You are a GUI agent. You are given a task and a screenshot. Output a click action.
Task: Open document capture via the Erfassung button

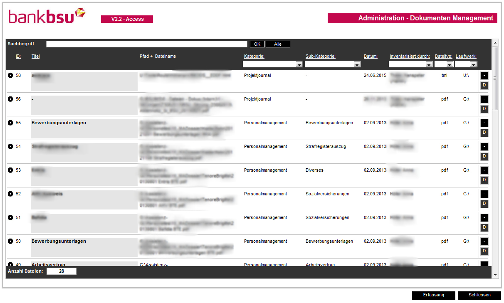click(434, 295)
